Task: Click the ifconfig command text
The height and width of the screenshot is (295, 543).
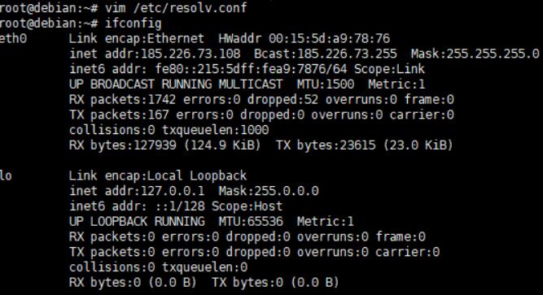Action: click(x=133, y=24)
